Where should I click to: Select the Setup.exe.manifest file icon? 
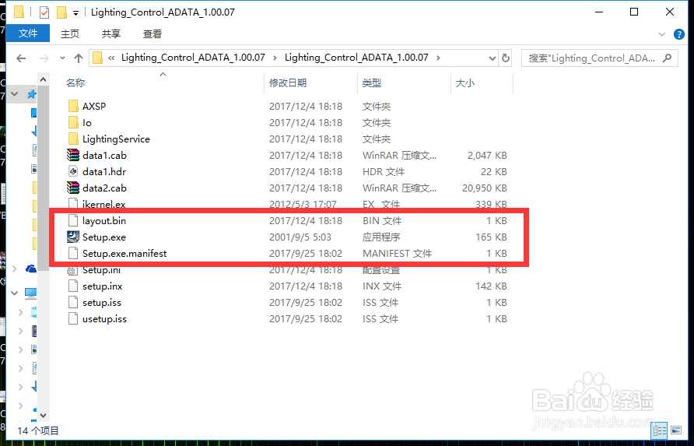click(x=73, y=253)
